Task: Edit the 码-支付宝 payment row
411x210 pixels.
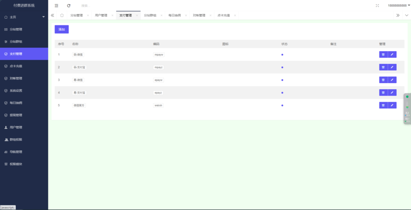Action: 392,67
